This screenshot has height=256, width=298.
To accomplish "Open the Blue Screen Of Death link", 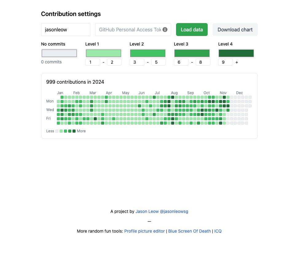I will [x=190, y=231].
